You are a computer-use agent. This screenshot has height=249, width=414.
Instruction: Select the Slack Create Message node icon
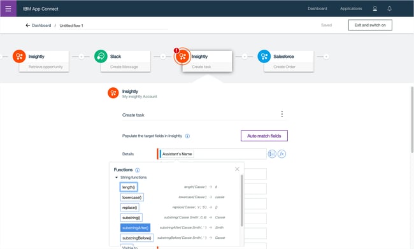[101, 56]
